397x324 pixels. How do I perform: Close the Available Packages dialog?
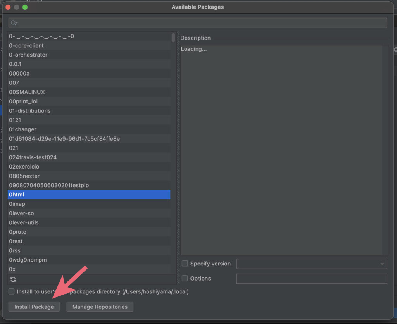[8, 7]
